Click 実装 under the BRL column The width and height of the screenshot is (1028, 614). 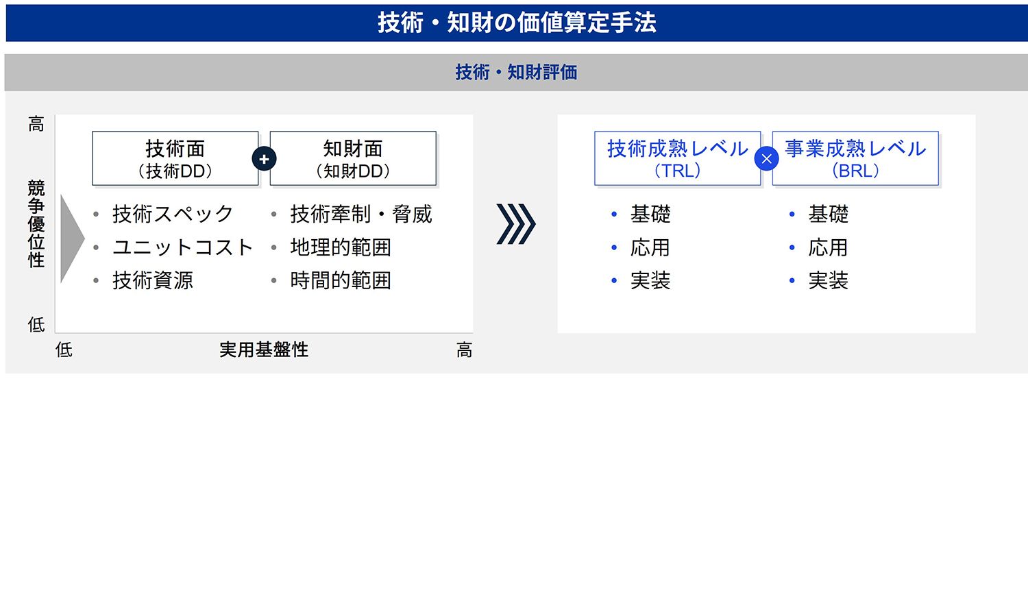click(x=828, y=280)
